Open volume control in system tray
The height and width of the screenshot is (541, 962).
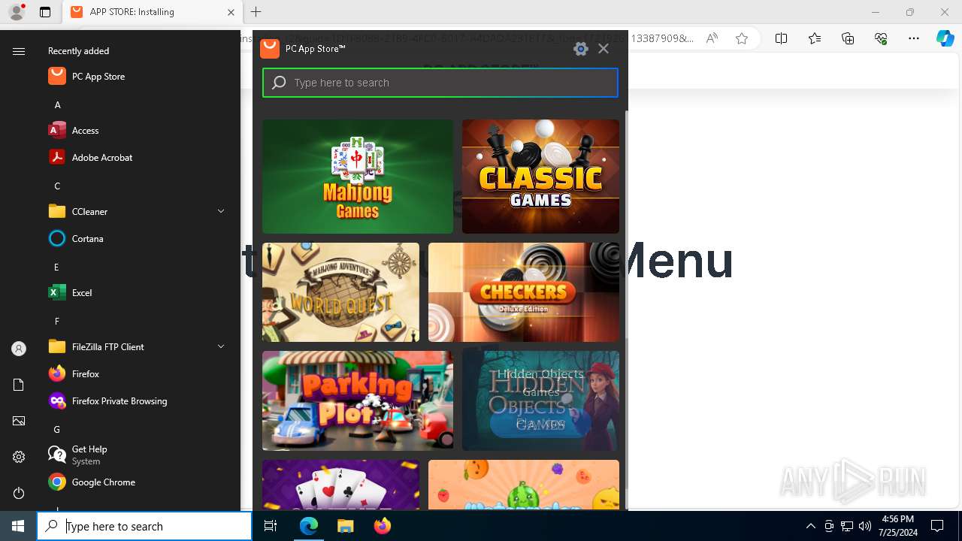click(864, 526)
